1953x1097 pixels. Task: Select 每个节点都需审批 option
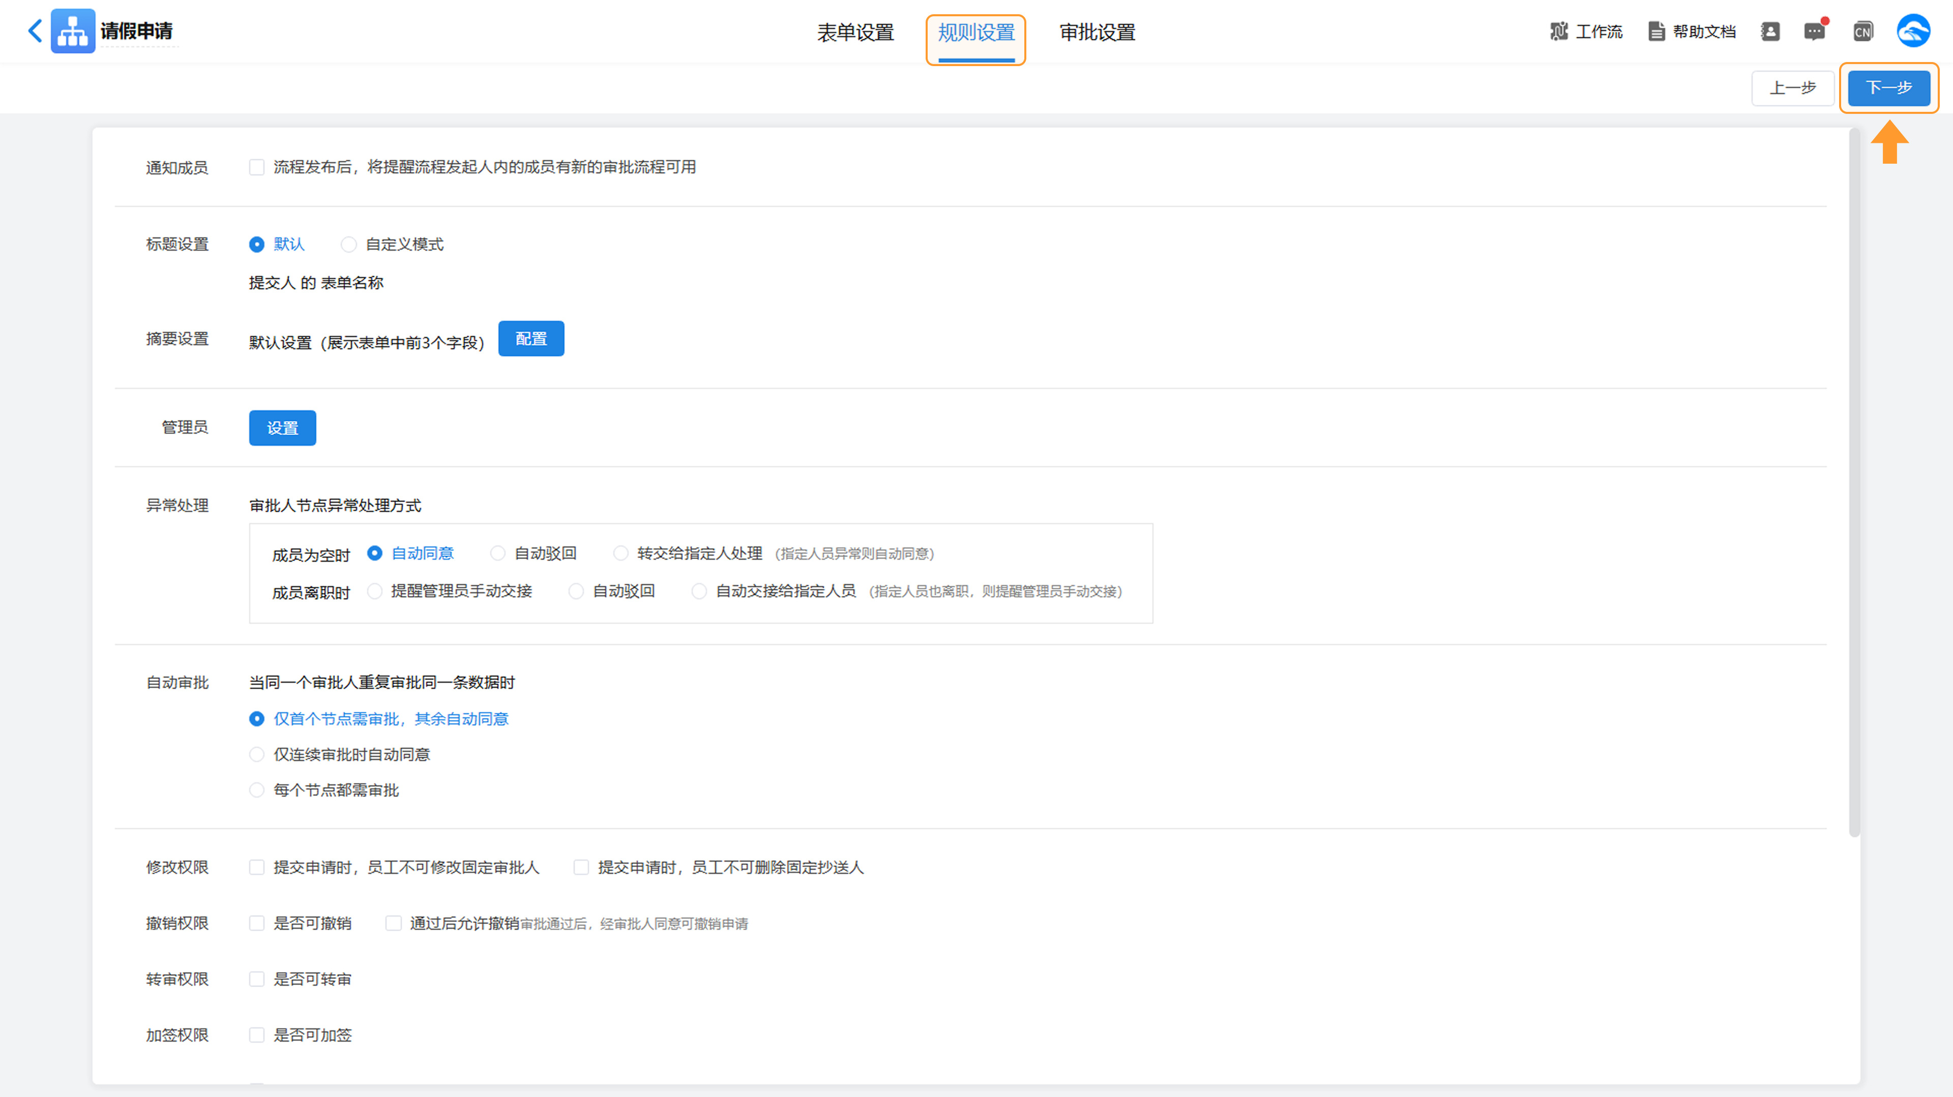(x=257, y=790)
